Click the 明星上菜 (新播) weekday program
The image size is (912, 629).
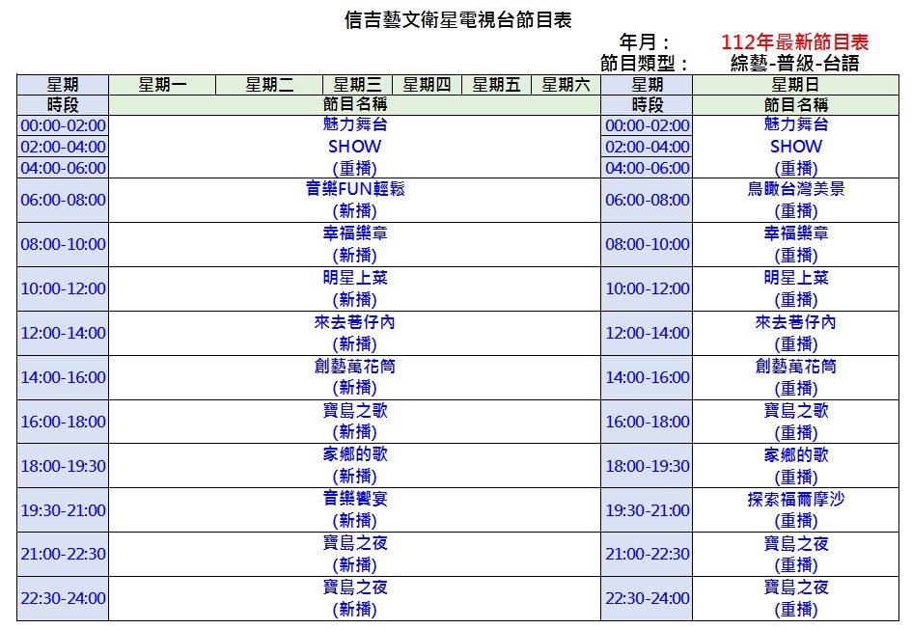coord(355,288)
